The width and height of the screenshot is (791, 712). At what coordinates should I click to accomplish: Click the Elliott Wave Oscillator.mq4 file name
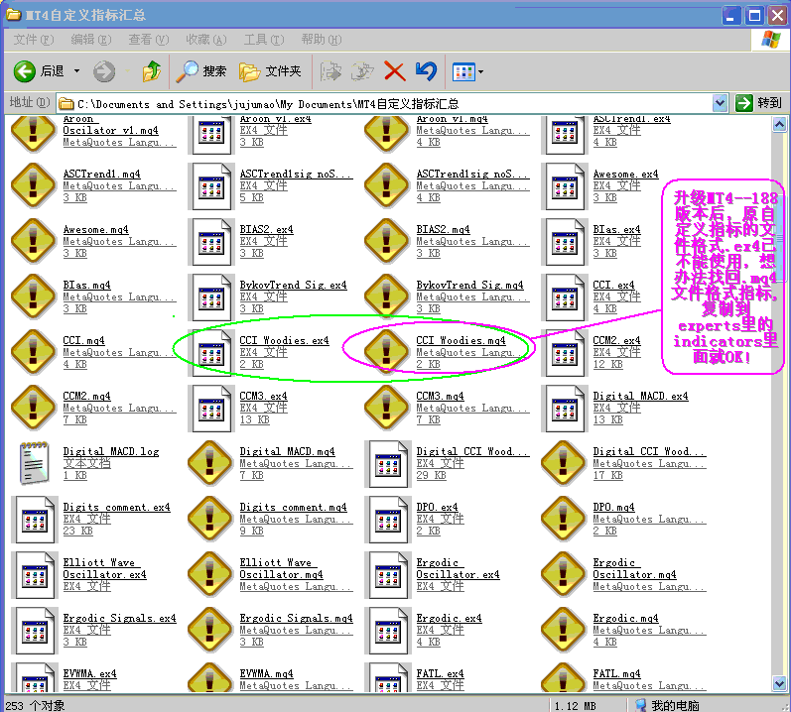[281, 568]
